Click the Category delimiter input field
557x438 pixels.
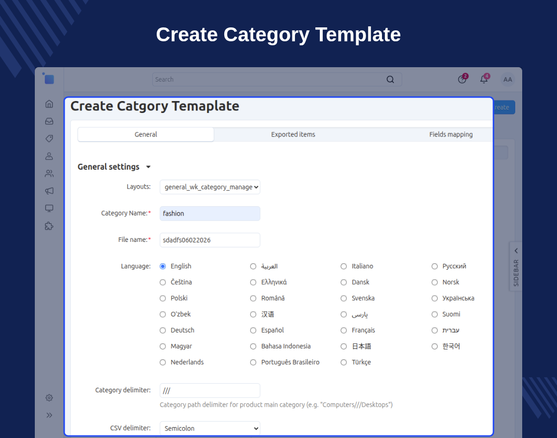pyautogui.click(x=210, y=390)
